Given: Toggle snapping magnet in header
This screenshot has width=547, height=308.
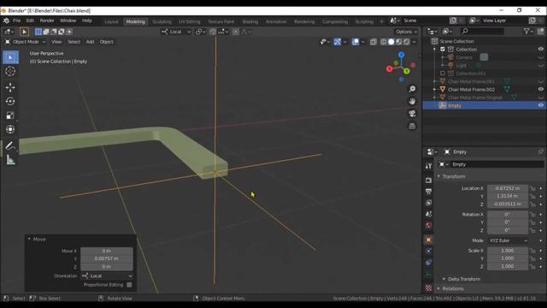Looking at the screenshot, I should 213,32.
